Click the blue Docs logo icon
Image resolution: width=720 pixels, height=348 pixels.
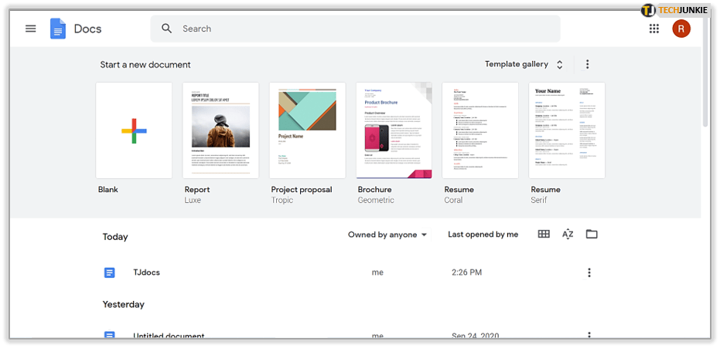pyautogui.click(x=58, y=29)
